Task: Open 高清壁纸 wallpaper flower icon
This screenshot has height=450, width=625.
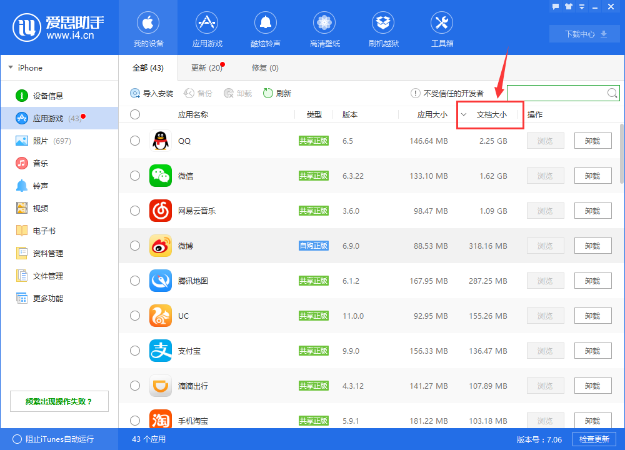Action: click(x=324, y=24)
